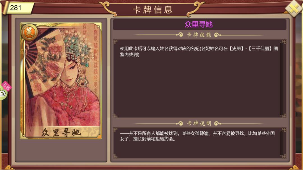This screenshot has height=170, width=303.
Task: Click the skill text mentioning 【史册】
Action: 199,52
